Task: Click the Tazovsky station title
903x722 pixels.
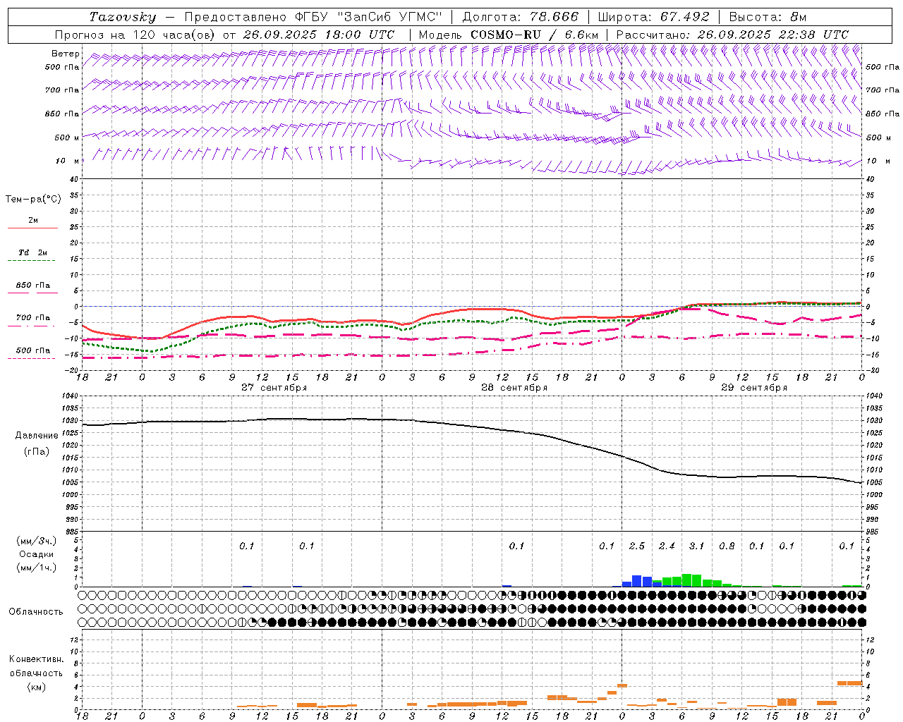Action: coord(123,17)
